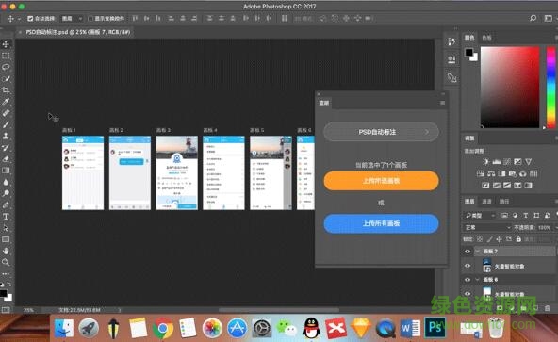Collapse the 画板 6 group
558x342 pixels.
(x=478, y=280)
